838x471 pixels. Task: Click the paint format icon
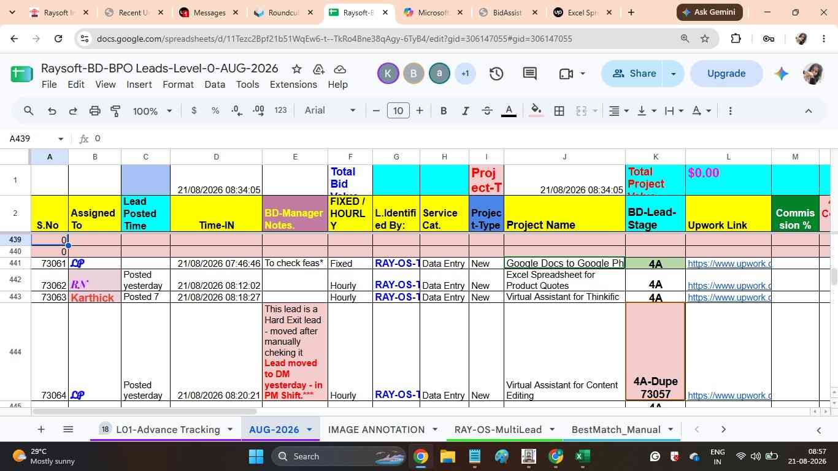[115, 111]
